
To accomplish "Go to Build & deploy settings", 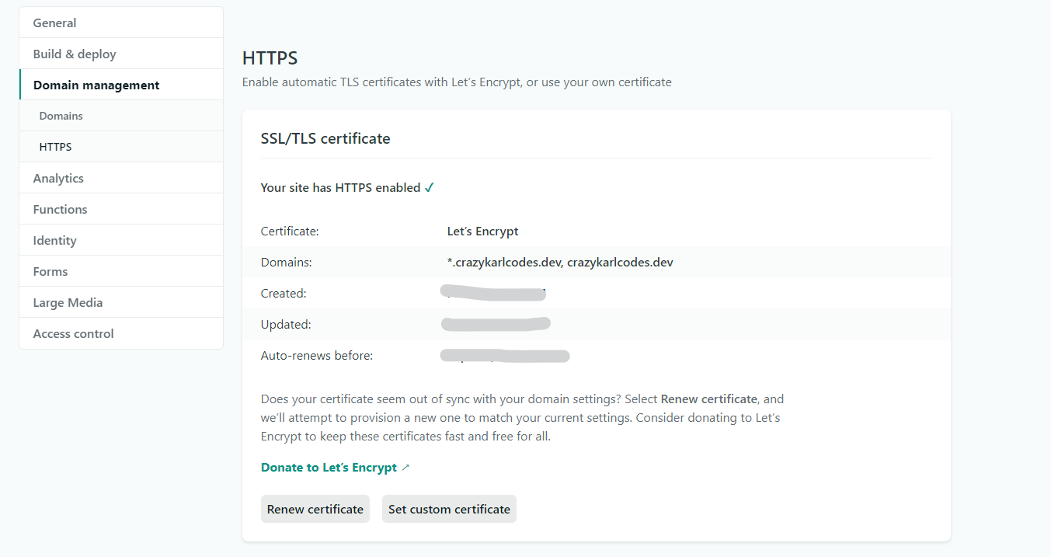I will click(x=75, y=54).
